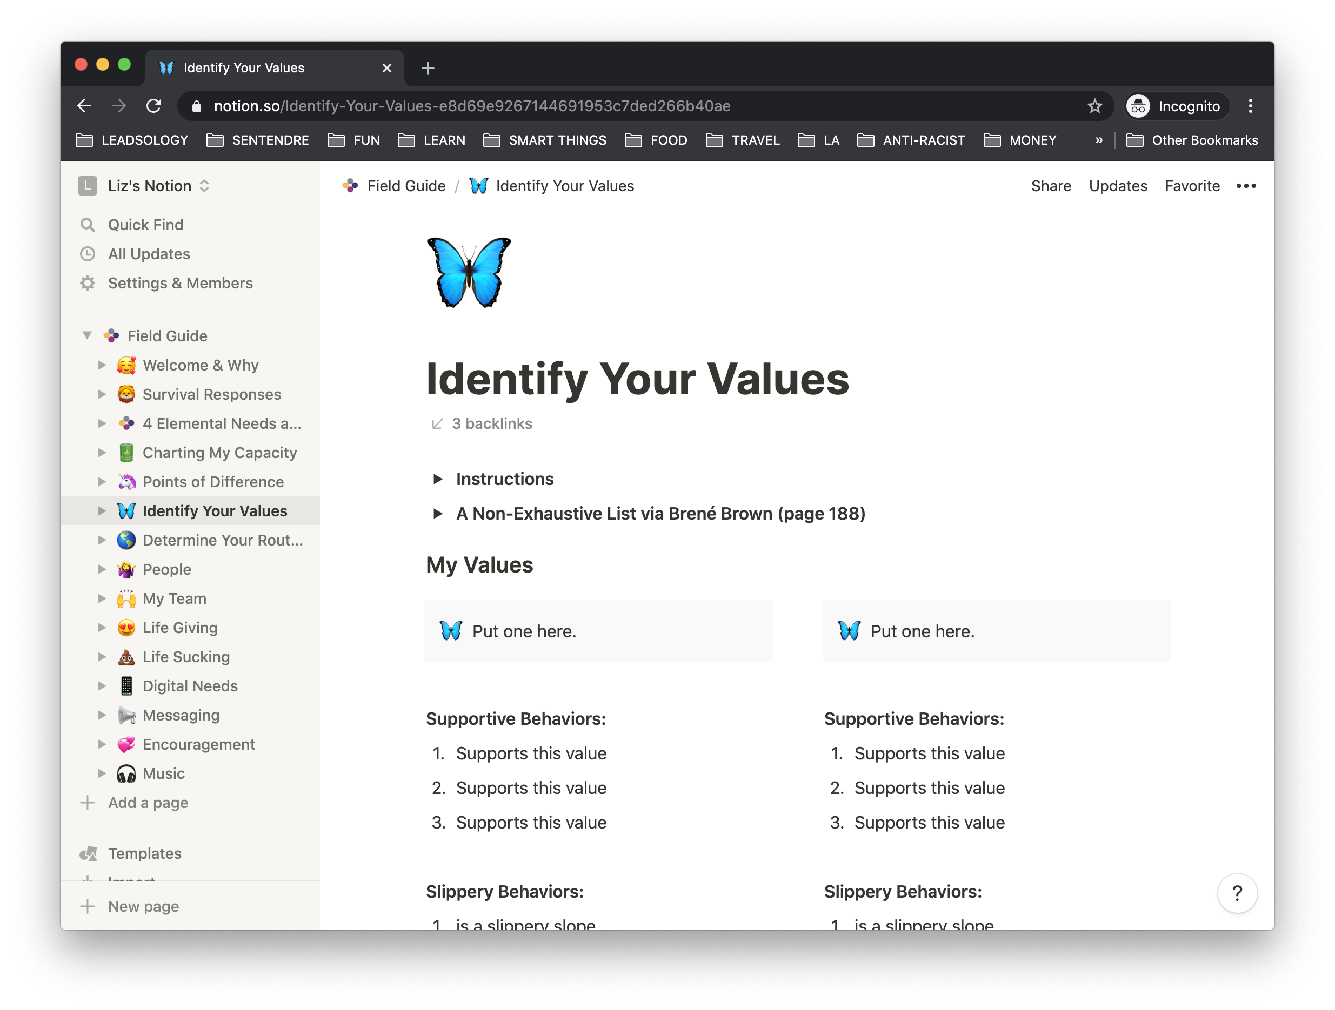Bookmark this page with the star icon

pos(1094,106)
